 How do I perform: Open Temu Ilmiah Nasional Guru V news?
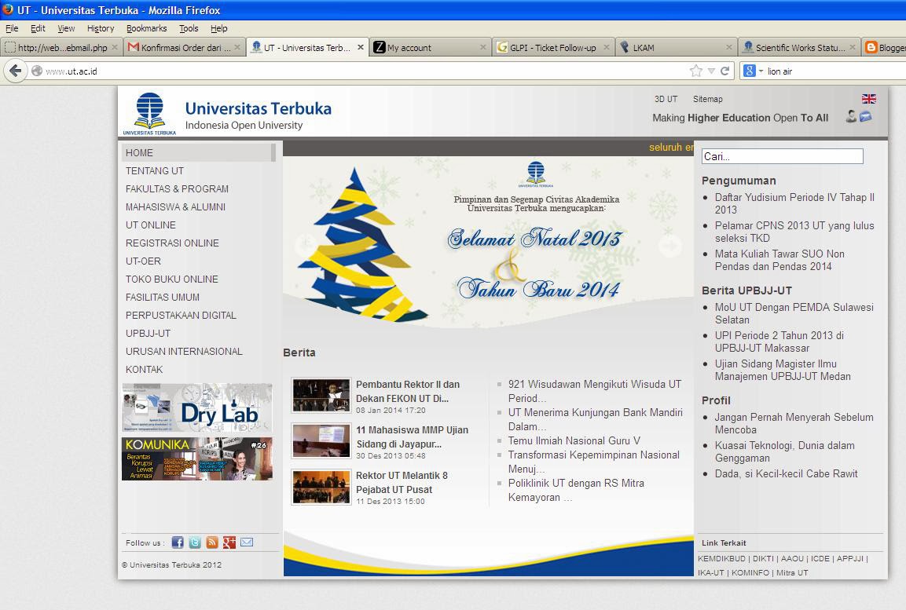(574, 440)
